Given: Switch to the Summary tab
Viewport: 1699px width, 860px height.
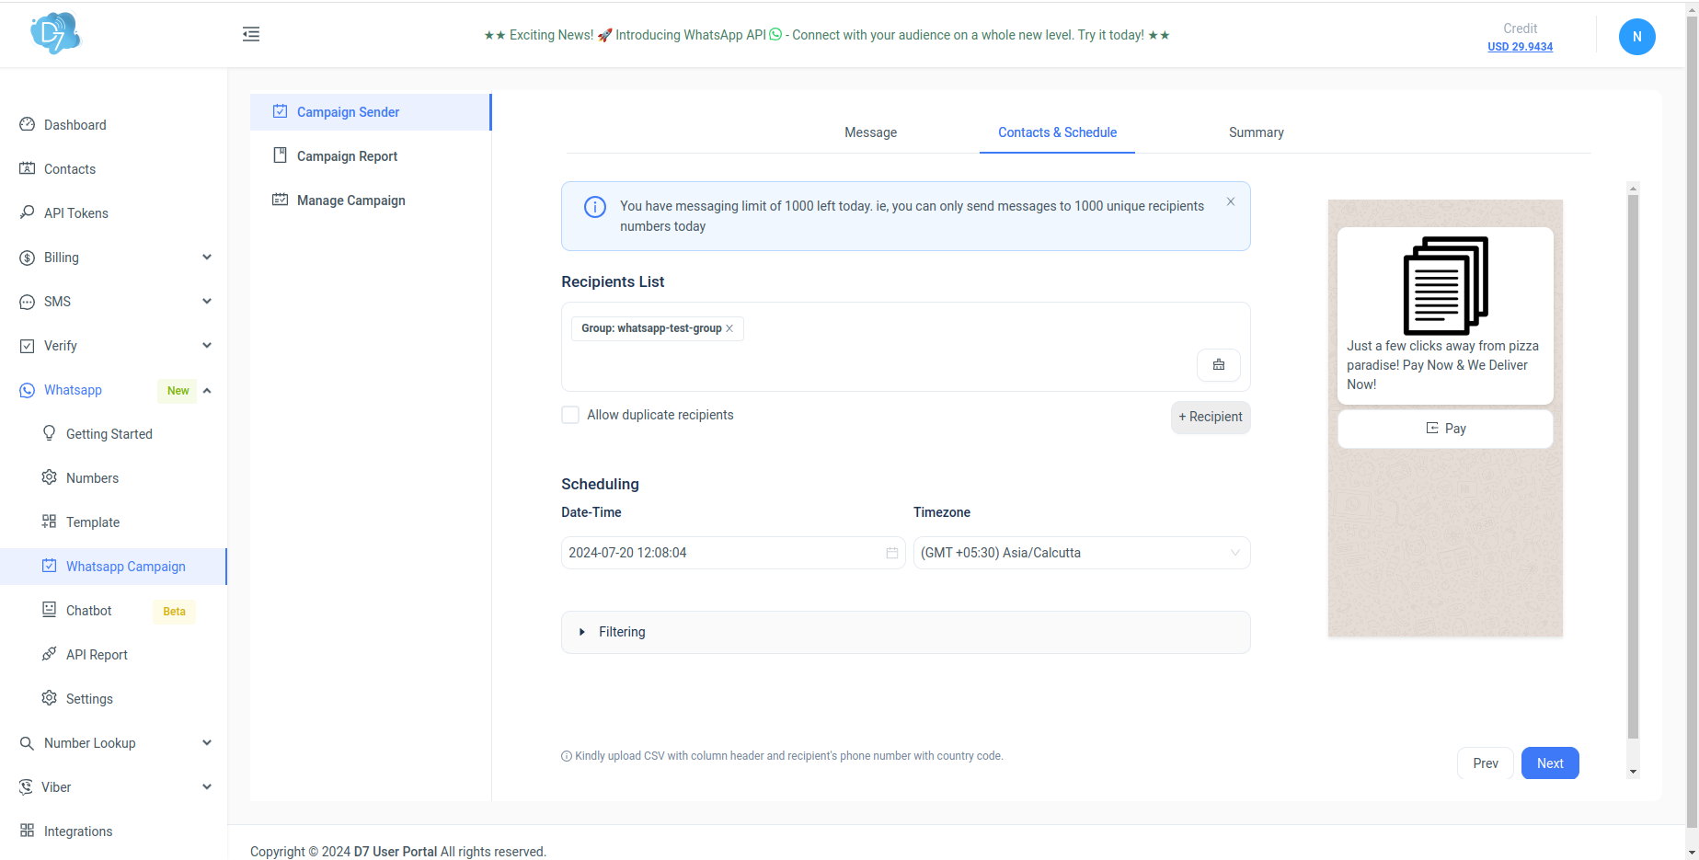Looking at the screenshot, I should click(x=1256, y=132).
